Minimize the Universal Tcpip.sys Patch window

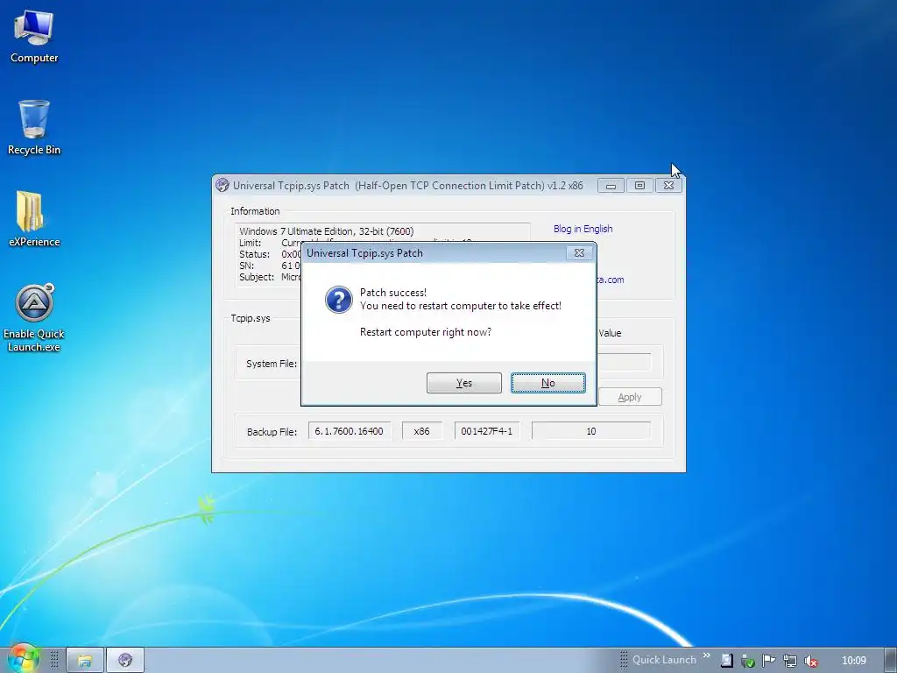(x=611, y=186)
